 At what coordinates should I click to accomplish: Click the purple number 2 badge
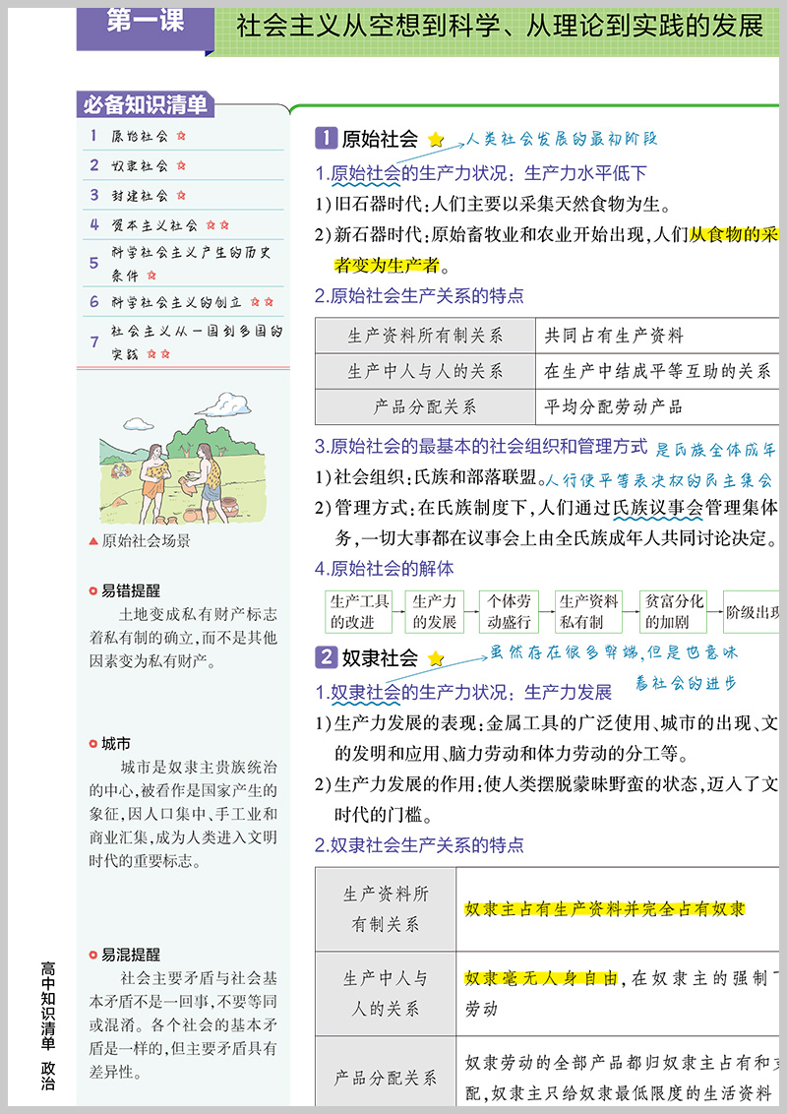326,657
